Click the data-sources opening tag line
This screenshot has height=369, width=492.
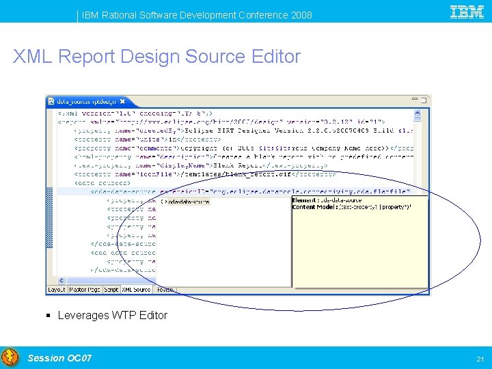tap(102, 183)
